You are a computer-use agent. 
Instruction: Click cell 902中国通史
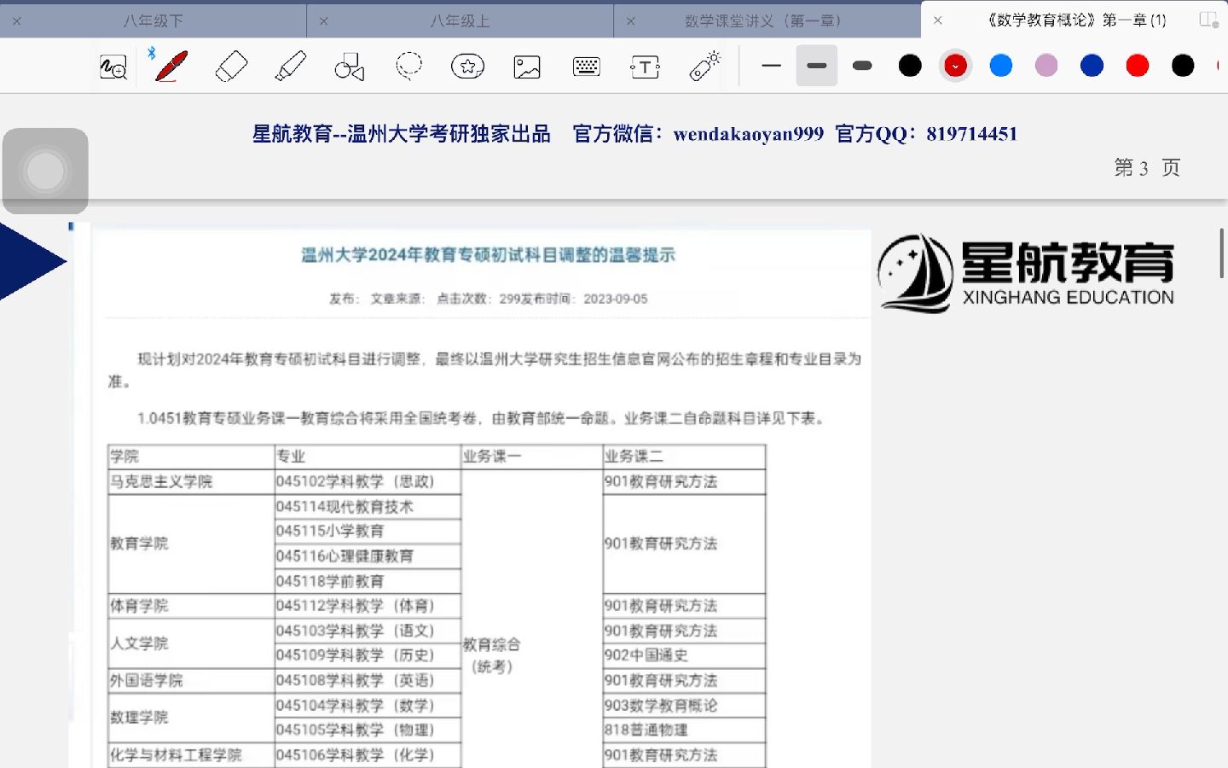coord(684,655)
